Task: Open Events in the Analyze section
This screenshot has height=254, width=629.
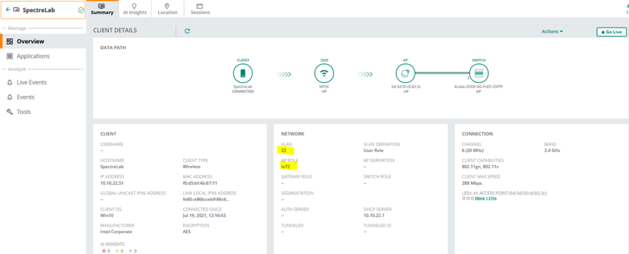Action: tap(25, 97)
